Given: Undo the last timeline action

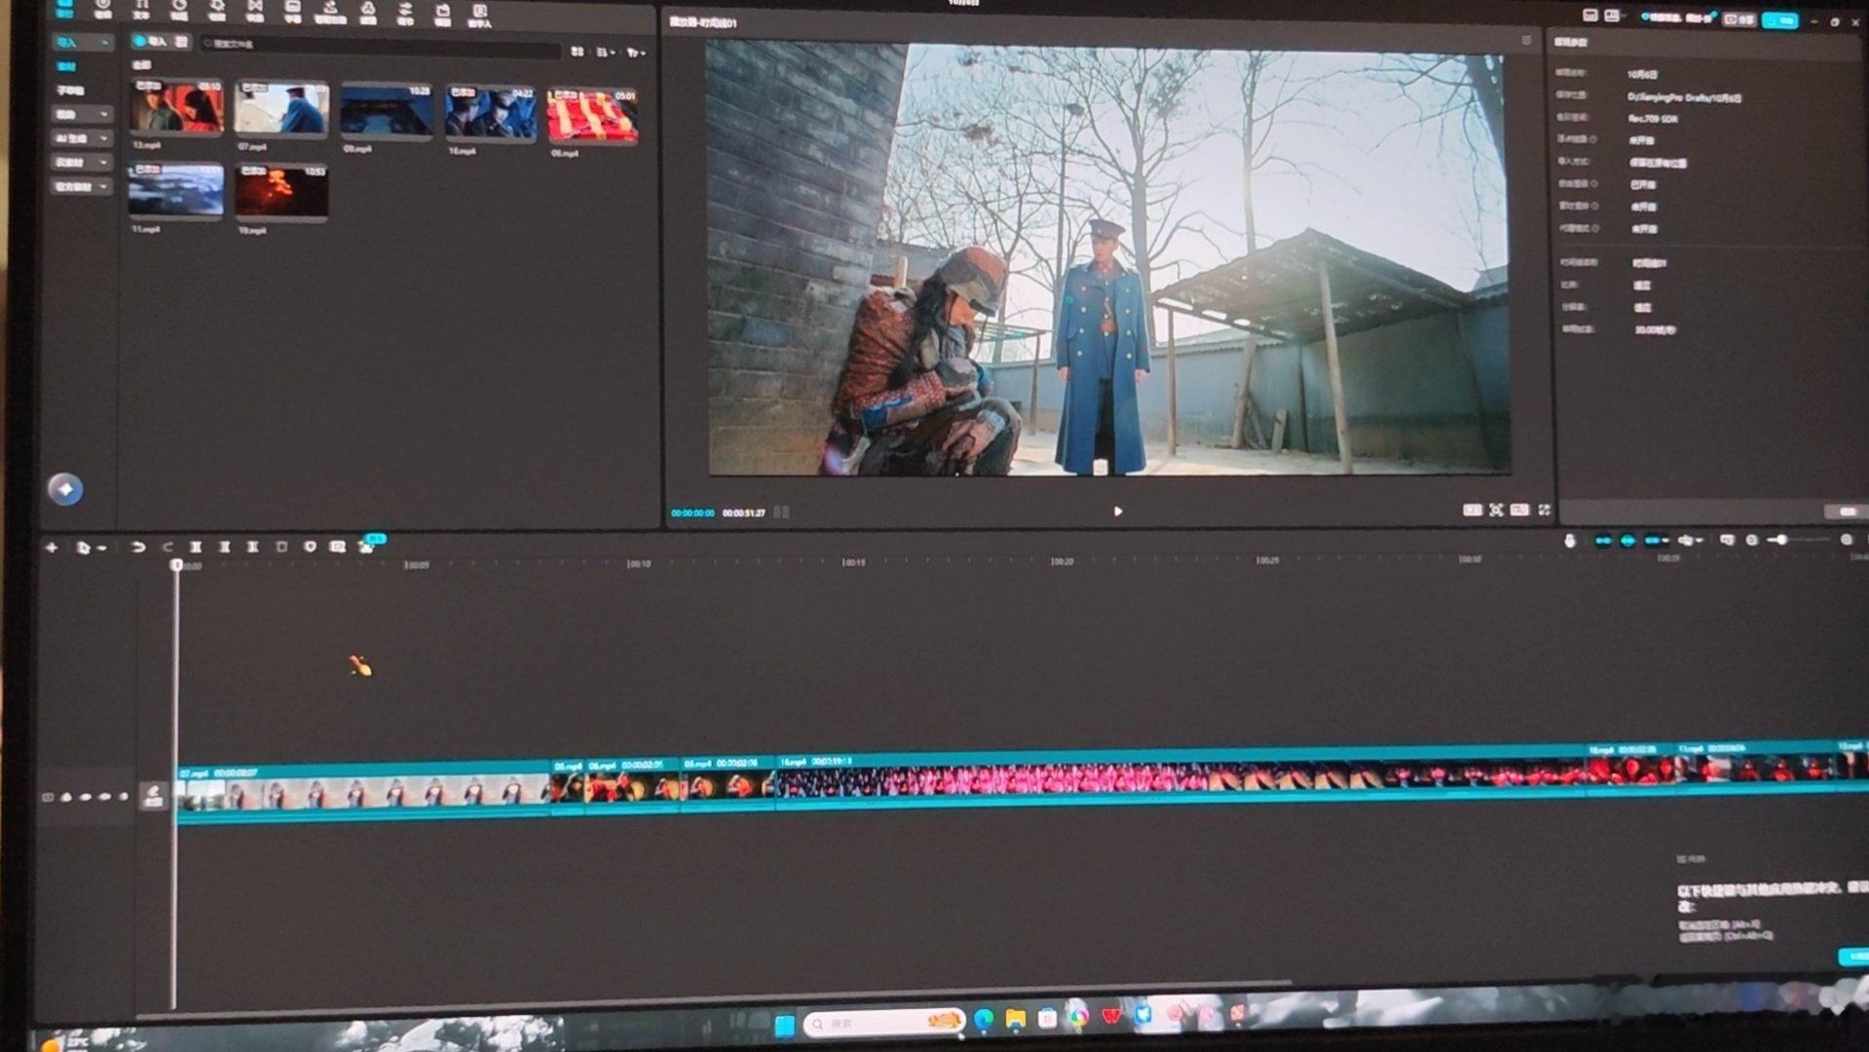Looking at the screenshot, I should (x=138, y=547).
